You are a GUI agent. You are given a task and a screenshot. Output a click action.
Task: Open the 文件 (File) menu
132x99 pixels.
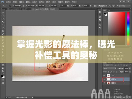point(8,2)
